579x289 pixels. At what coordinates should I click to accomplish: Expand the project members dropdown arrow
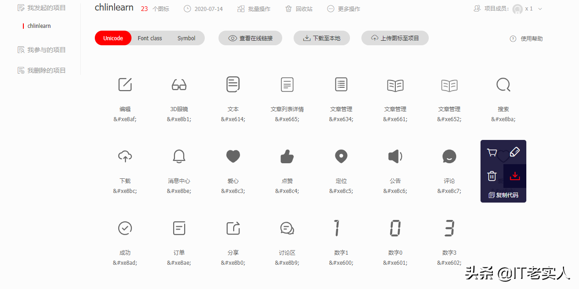coord(540,8)
